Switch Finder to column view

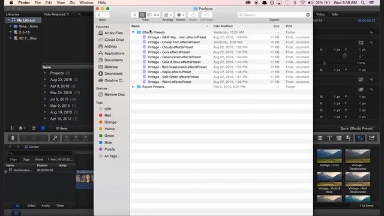pyautogui.click(x=149, y=15)
